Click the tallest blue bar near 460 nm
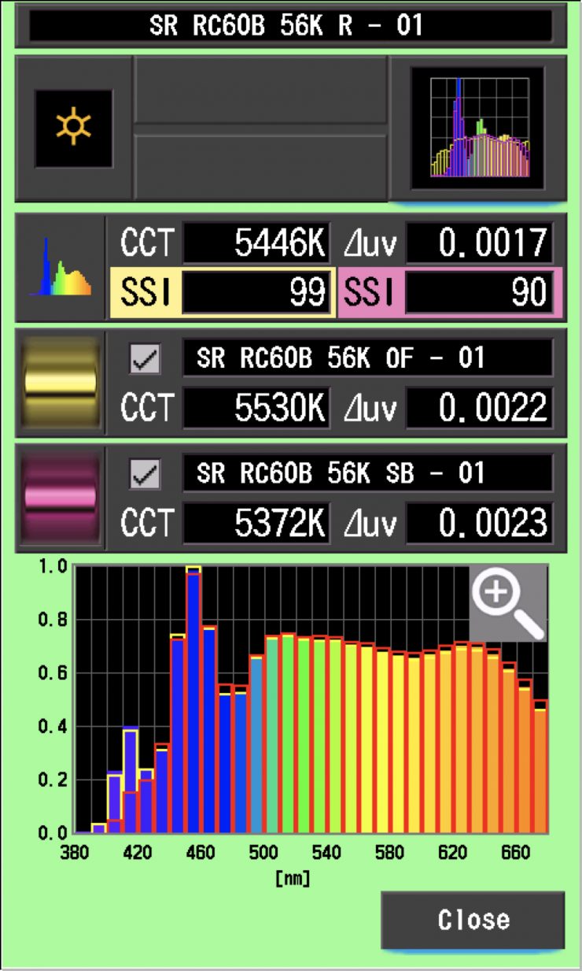 193,701
